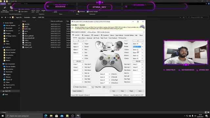Open Microsoft Edge from the taskbar
Viewport: 210px width, 118px height.
[x=46, y=116]
